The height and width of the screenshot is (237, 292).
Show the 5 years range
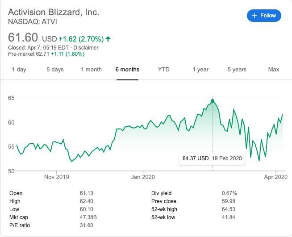tap(237, 70)
